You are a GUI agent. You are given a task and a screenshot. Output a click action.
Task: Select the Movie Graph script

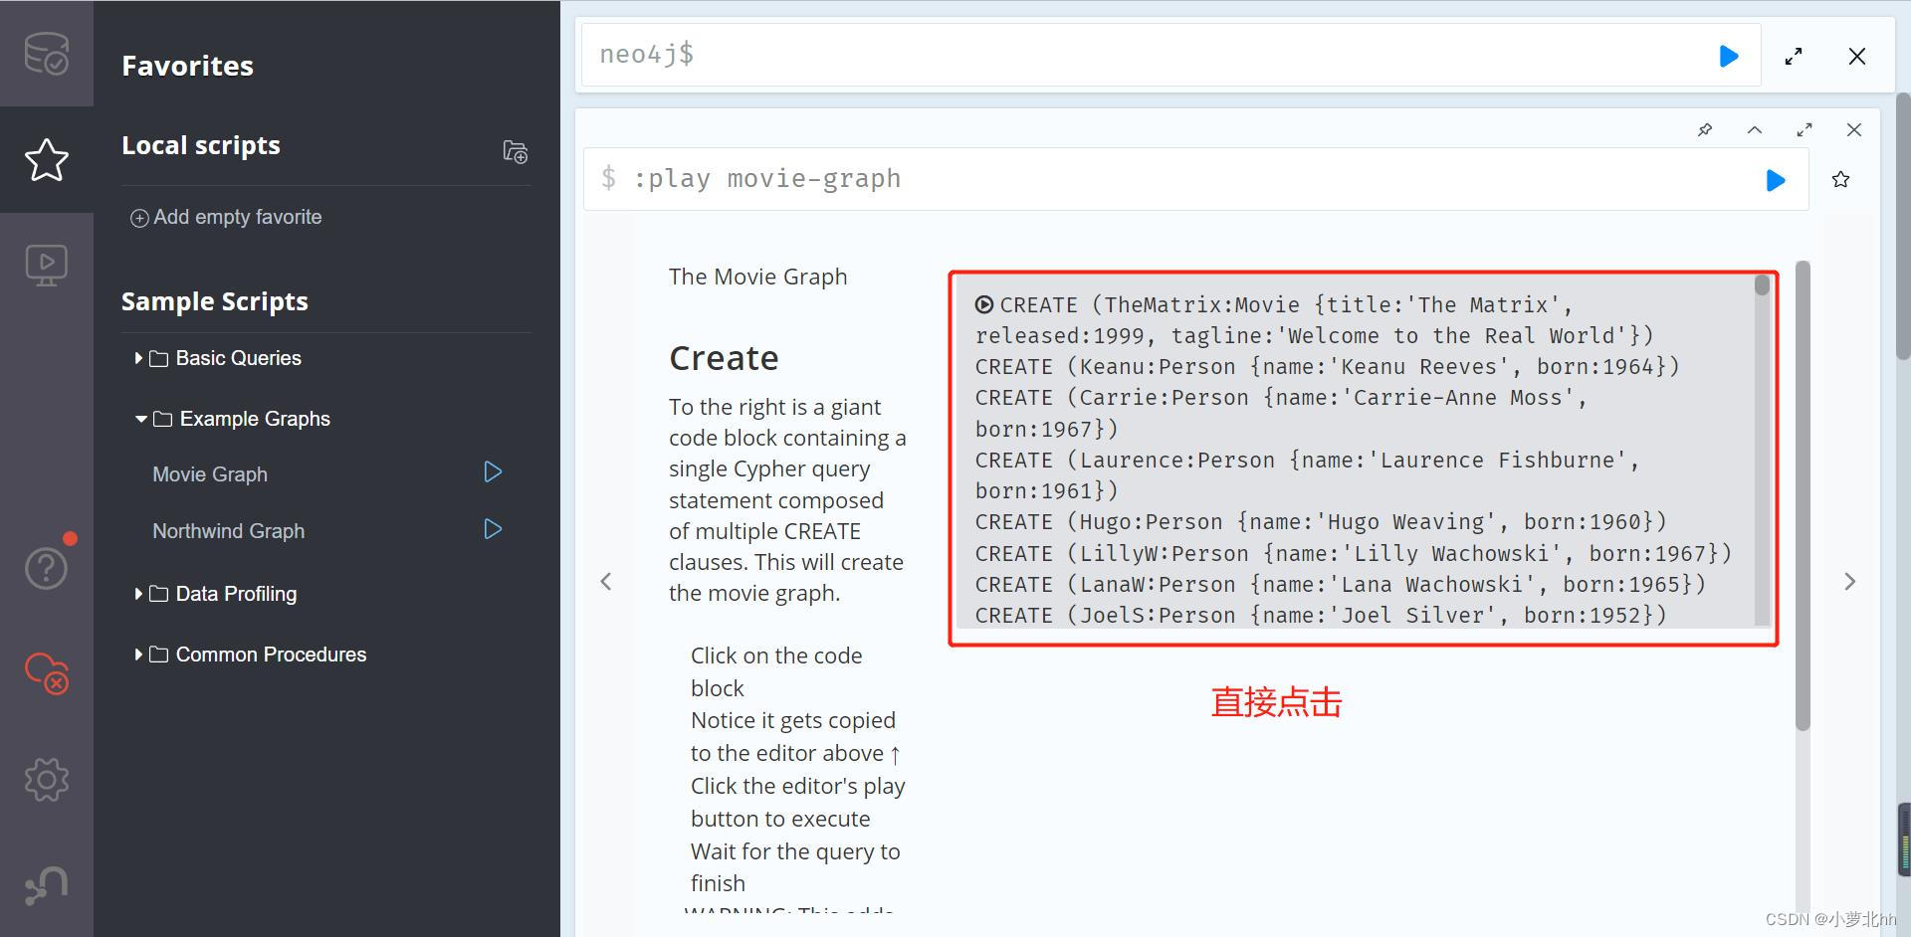[210, 474]
